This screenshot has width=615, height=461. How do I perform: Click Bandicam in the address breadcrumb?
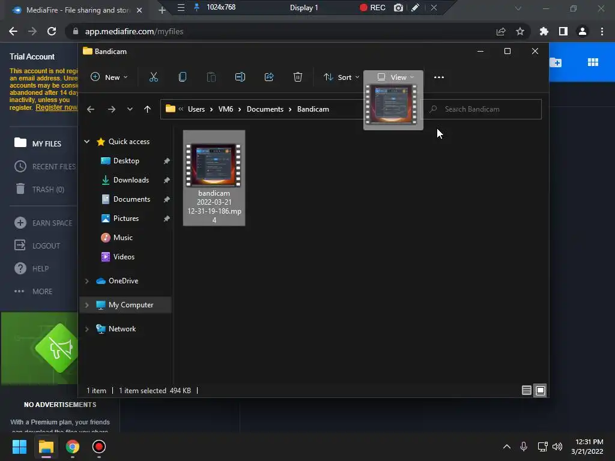click(x=313, y=109)
